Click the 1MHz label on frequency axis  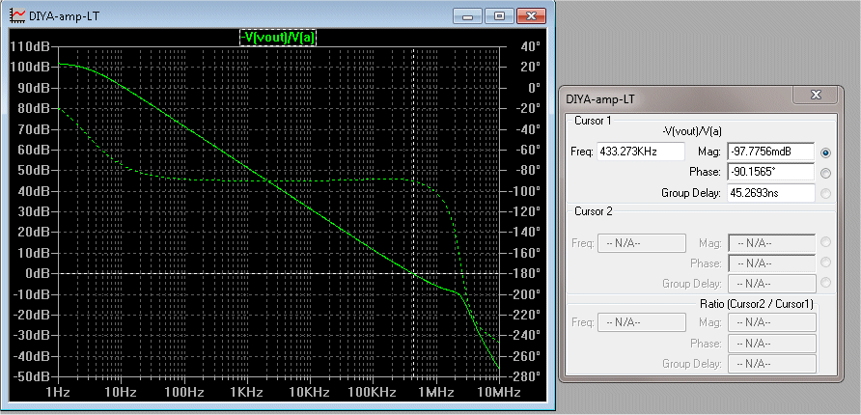(435, 393)
